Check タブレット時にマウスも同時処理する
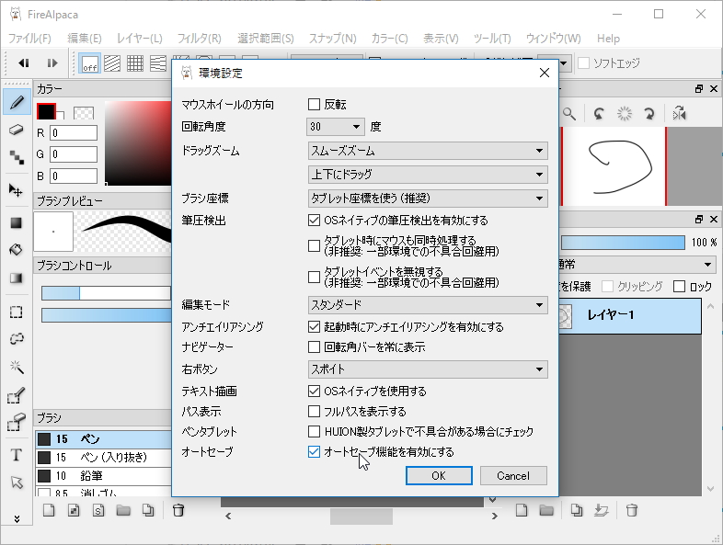Viewport: 723px width, 545px height. point(314,246)
